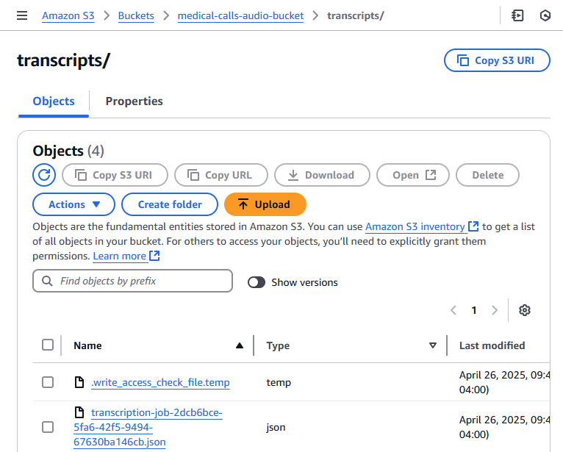Switch to the Properties tab
The height and width of the screenshot is (452, 563).
[134, 101]
